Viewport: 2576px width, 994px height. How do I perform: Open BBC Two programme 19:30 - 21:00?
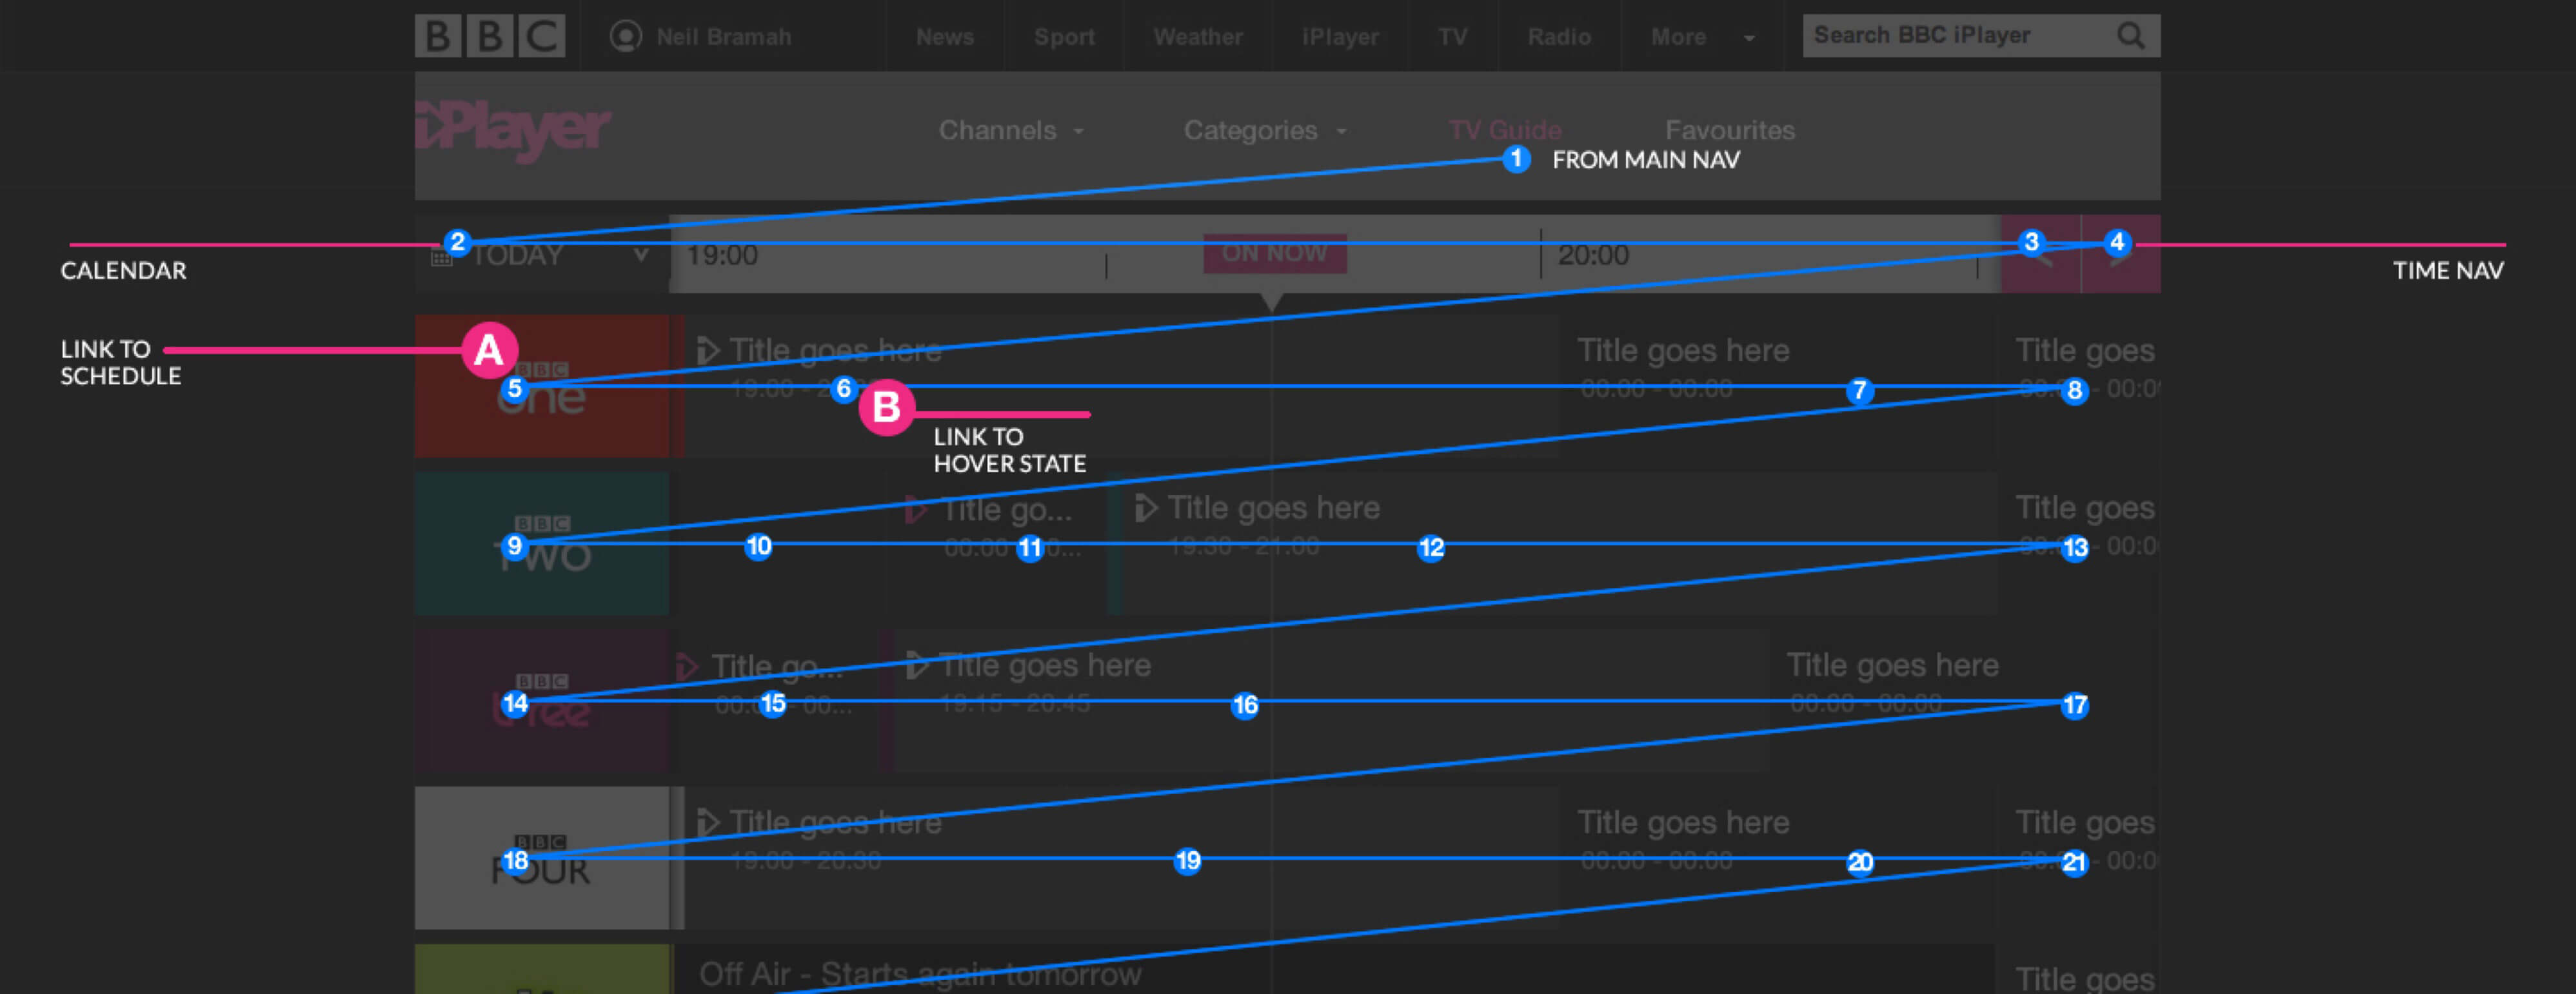(x=1558, y=543)
